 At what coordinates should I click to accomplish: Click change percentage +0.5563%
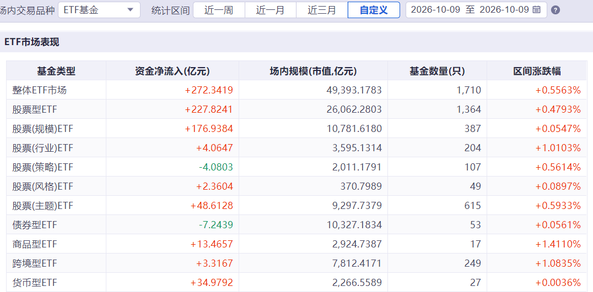[x=558, y=90]
